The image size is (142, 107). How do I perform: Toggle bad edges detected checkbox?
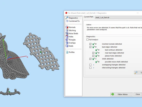pyautogui.click(x=90, y=47)
